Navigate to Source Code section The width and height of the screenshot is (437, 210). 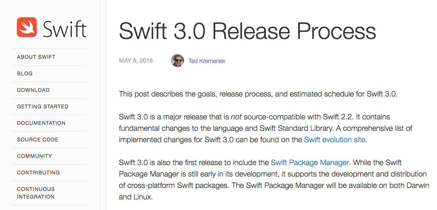37,140
